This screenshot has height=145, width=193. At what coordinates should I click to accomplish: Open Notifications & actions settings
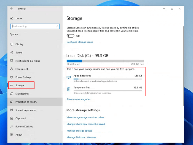27,61
